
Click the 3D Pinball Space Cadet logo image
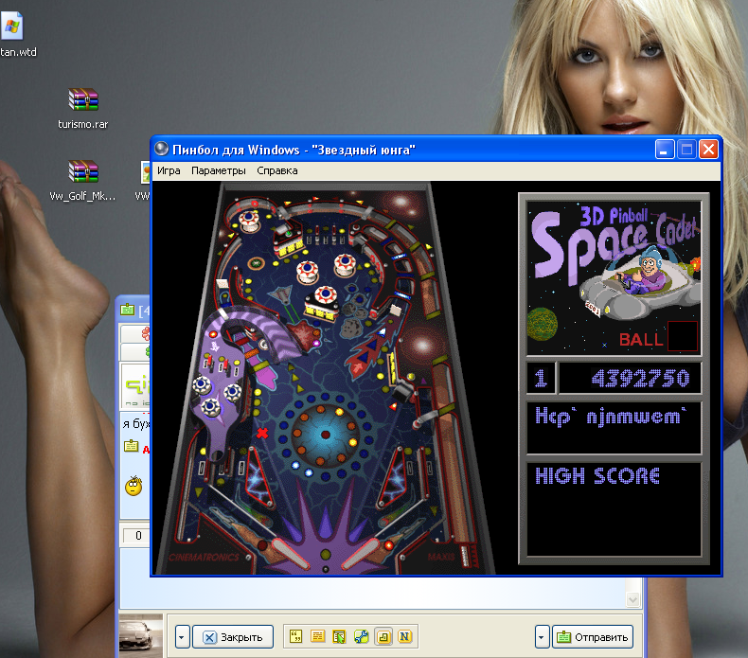614,278
